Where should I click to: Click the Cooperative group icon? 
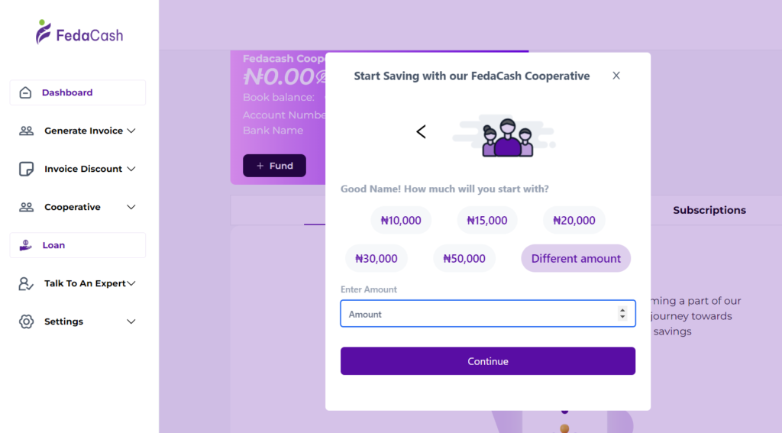tap(26, 207)
